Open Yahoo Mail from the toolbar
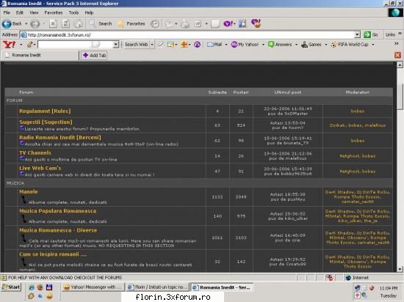Viewport: 404px width, 302px height. (x=214, y=45)
